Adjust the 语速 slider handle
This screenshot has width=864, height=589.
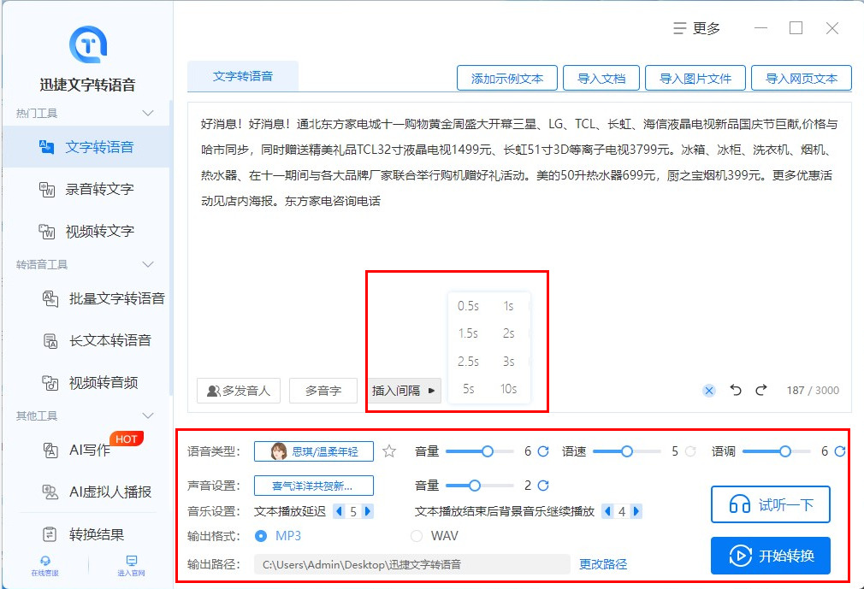[x=626, y=451]
